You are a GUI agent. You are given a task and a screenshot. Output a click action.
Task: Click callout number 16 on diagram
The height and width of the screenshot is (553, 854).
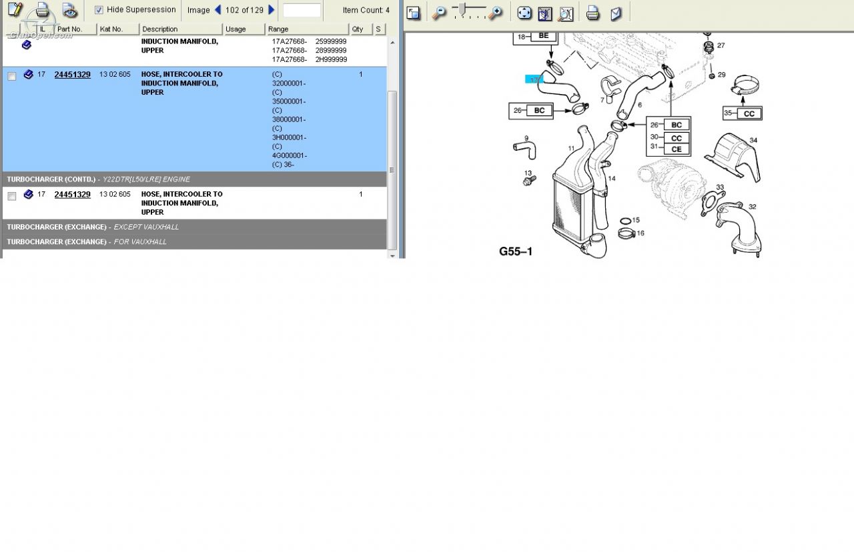point(640,233)
